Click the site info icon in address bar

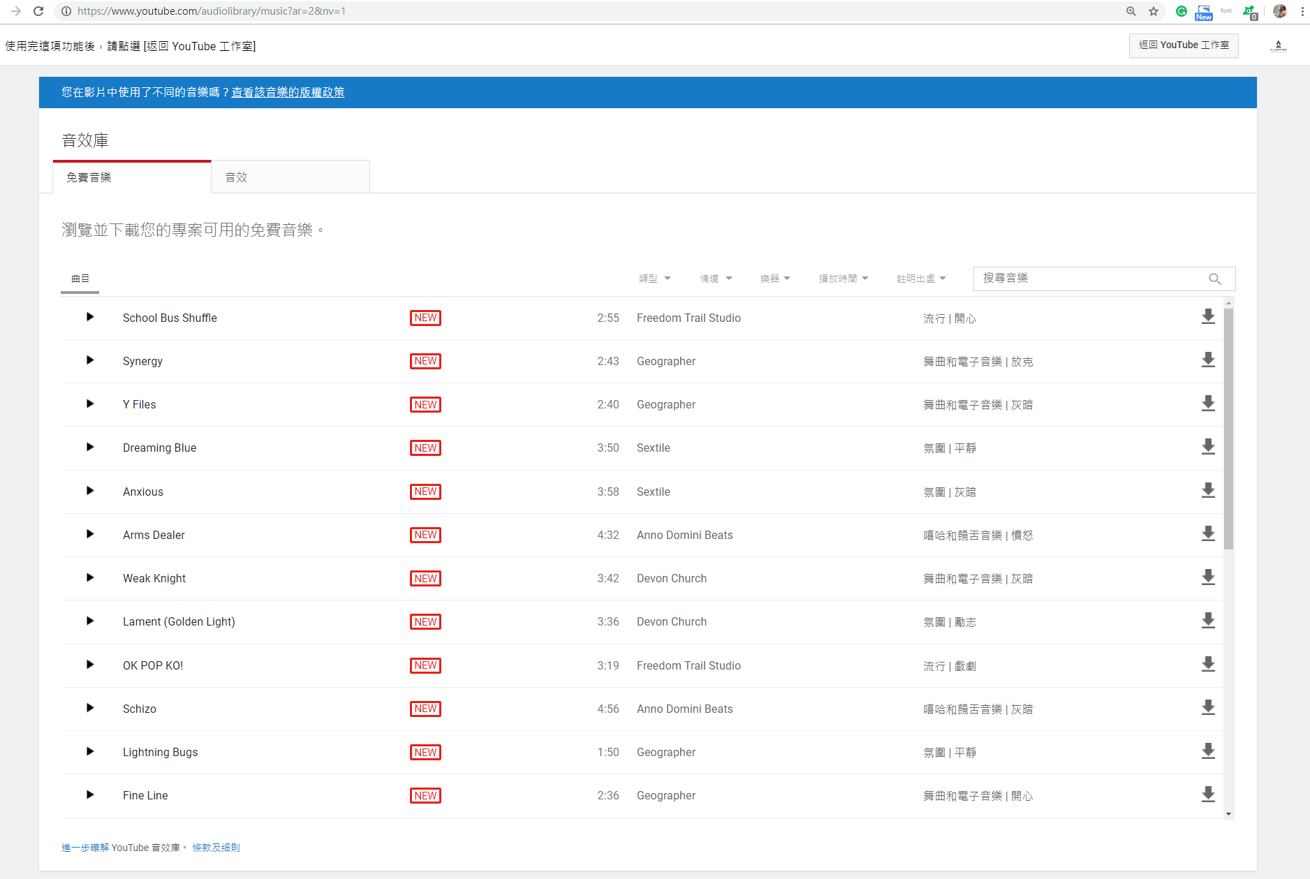[x=66, y=11]
